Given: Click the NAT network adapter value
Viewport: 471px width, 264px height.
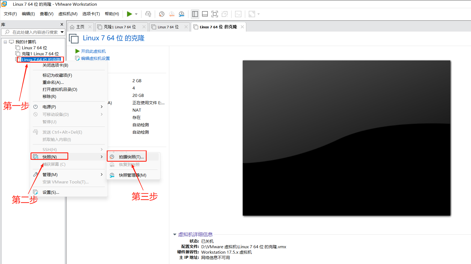Looking at the screenshot, I should (x=137, y=110).
